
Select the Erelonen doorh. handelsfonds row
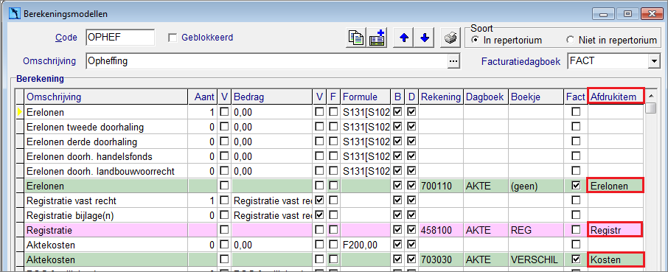pos(106,156)
